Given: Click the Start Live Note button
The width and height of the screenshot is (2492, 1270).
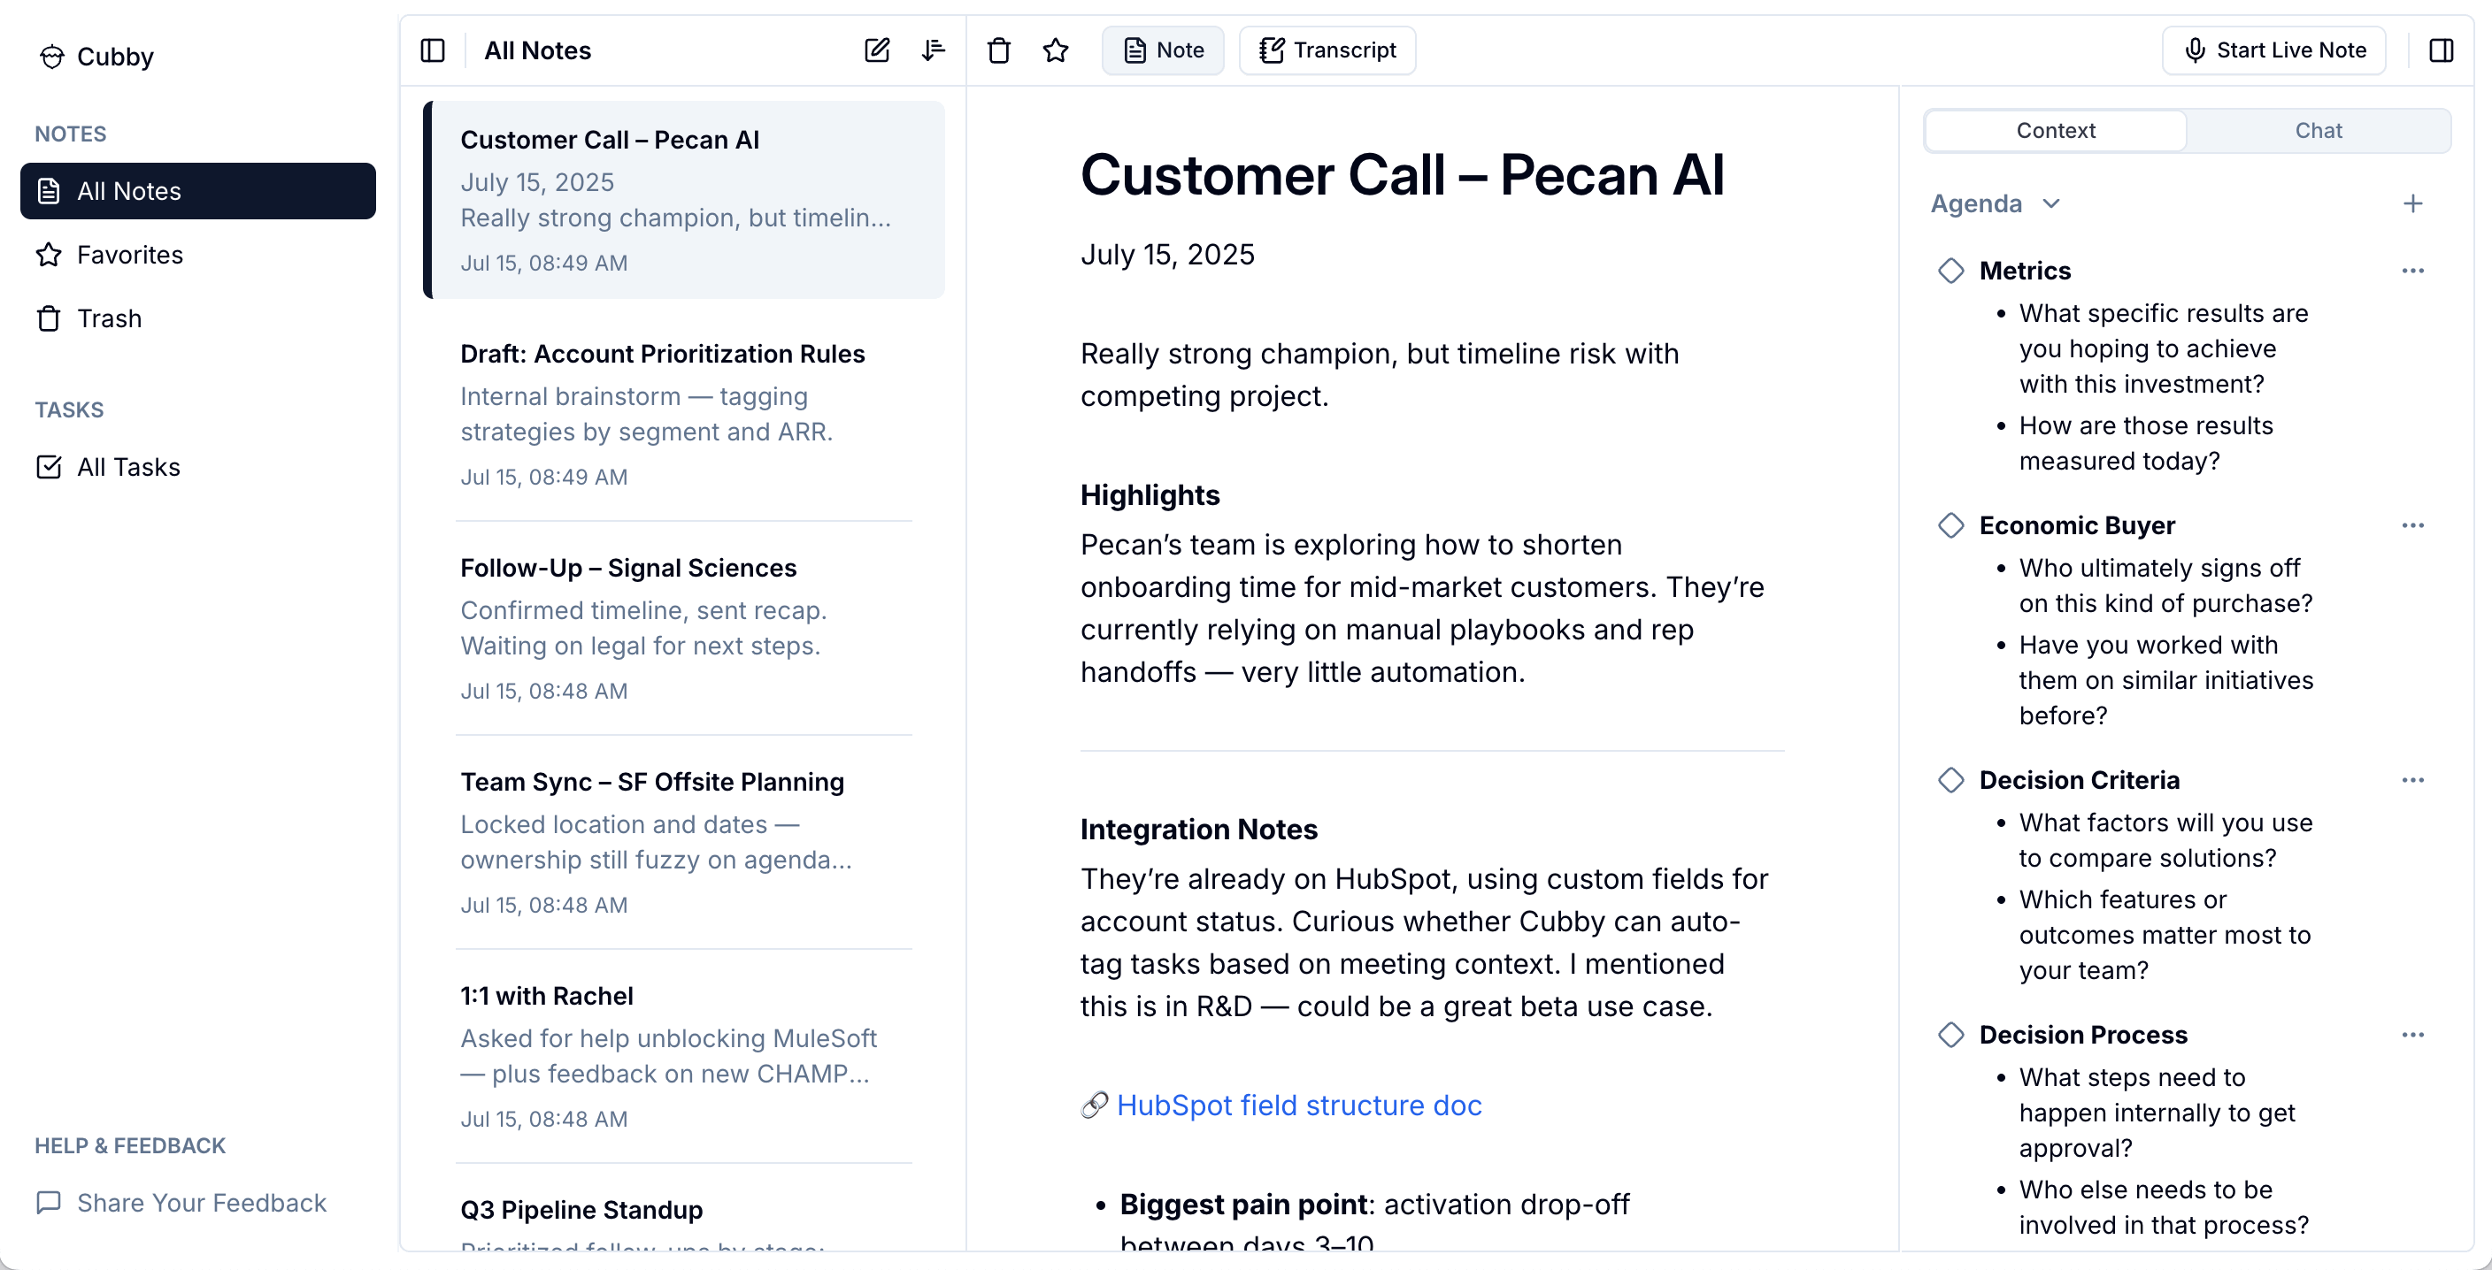Looking at the screenshot, I should click(x=2273, y=50).
